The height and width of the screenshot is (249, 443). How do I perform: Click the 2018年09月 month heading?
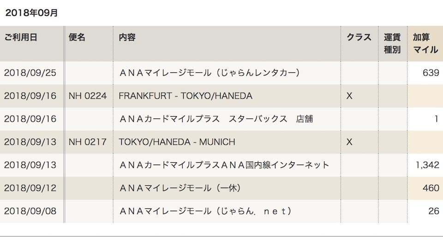[32, 13]
